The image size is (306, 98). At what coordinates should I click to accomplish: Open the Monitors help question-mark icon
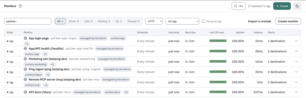pos(20,6)
